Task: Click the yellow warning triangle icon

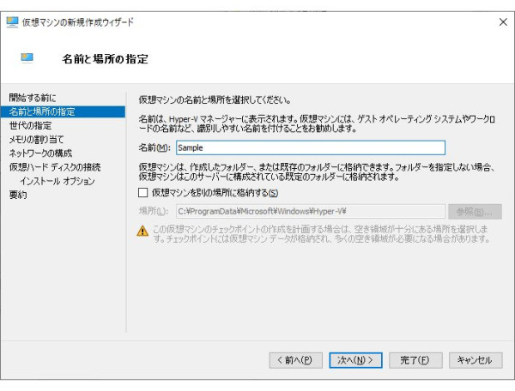Action: point(142,231)
